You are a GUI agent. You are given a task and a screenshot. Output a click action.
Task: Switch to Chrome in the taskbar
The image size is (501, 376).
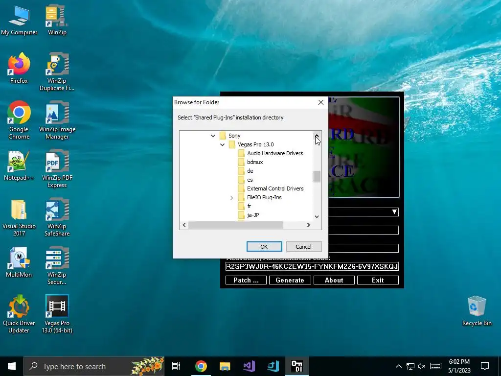(201, 366)
